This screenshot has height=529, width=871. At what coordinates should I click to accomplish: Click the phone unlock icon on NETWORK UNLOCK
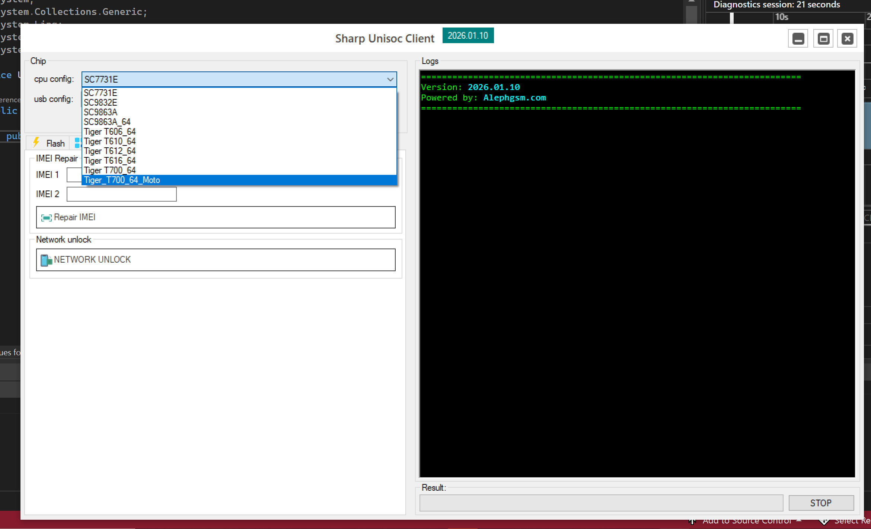pos(46,260)
